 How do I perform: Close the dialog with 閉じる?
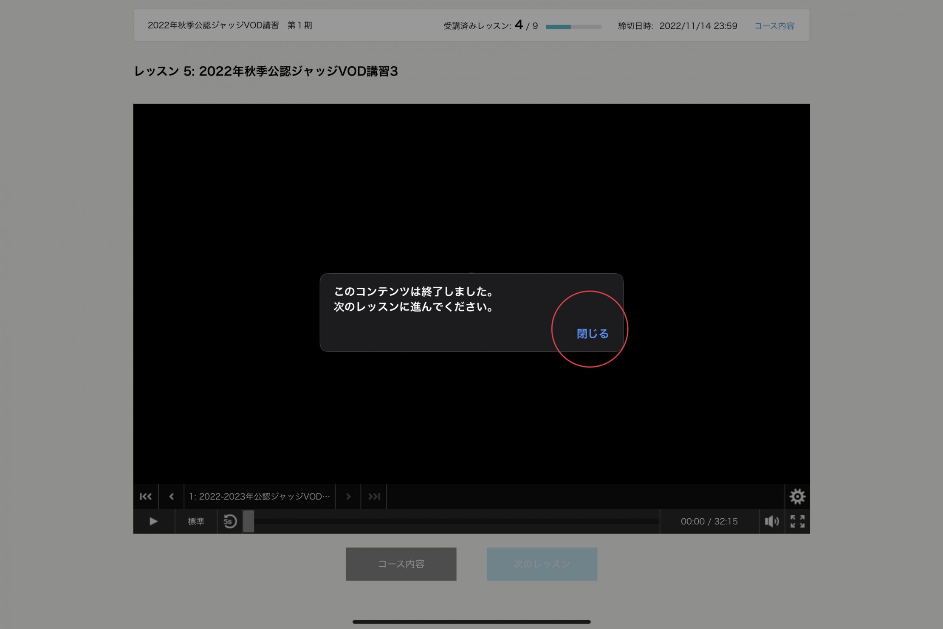click(x=592, y=334)
